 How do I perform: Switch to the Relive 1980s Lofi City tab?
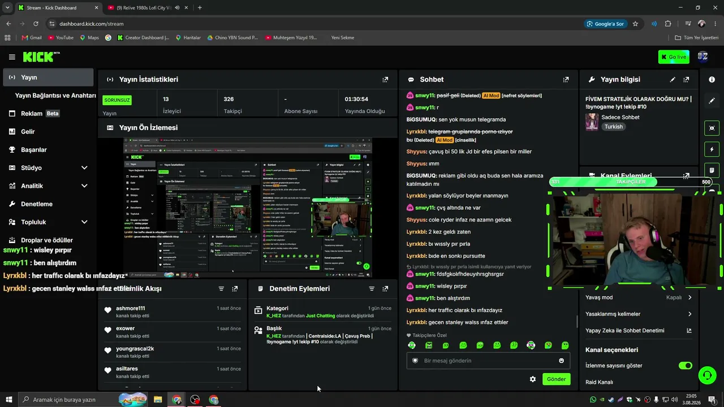tap(148, 8)
